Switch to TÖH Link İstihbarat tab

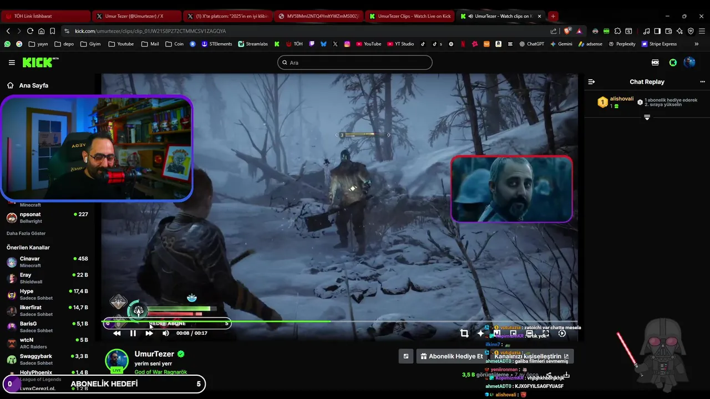[45, 16]
